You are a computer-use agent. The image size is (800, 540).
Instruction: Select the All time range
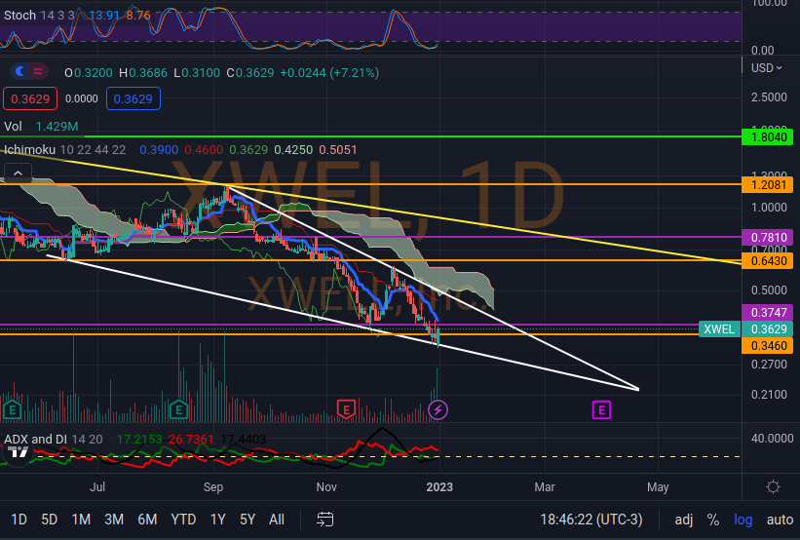tap(277, 520)
